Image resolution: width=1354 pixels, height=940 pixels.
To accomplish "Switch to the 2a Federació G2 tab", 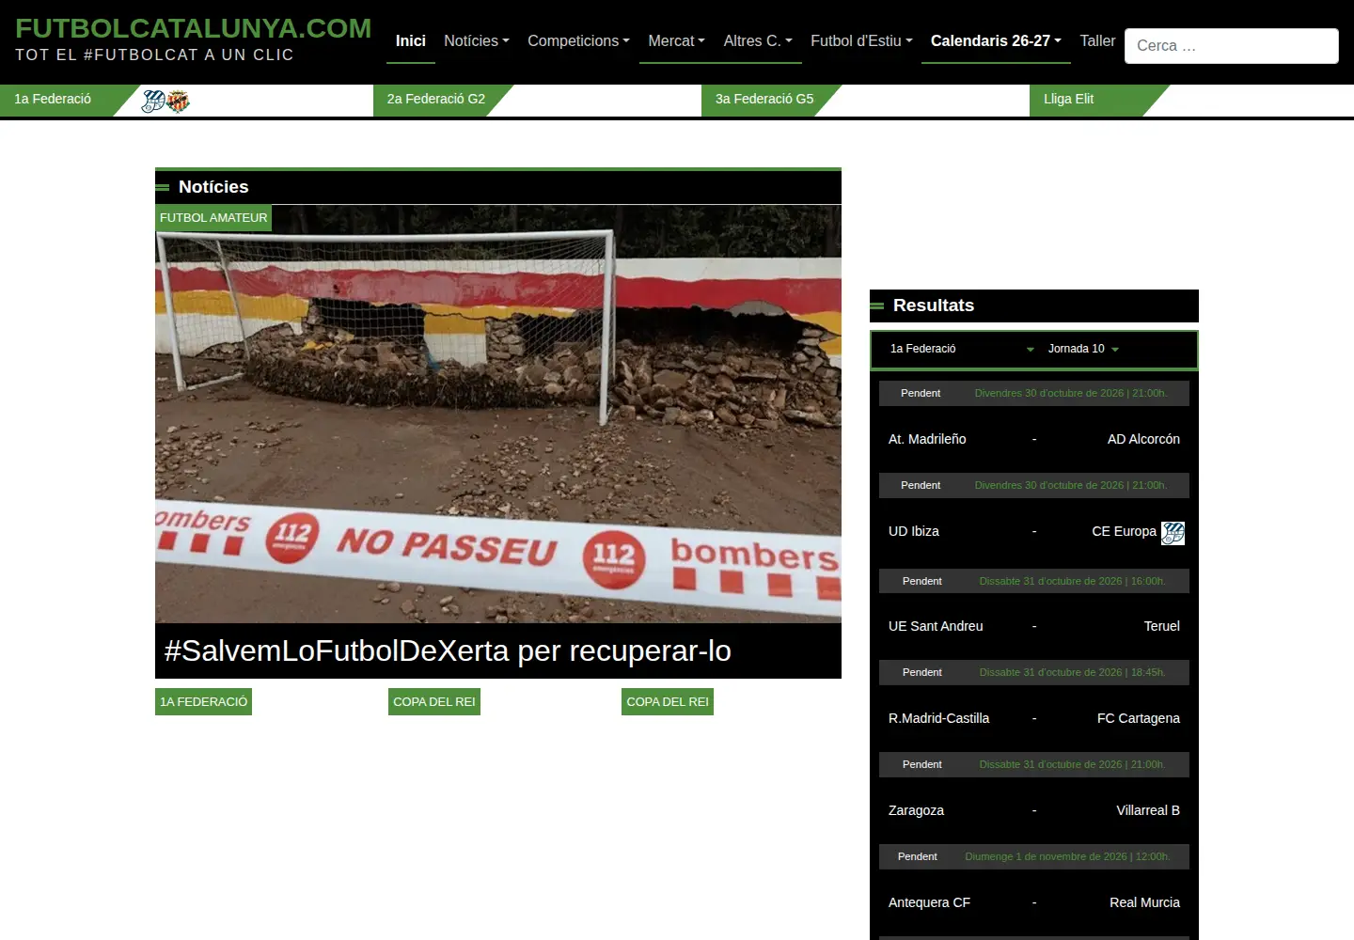I will pos(436,99).
